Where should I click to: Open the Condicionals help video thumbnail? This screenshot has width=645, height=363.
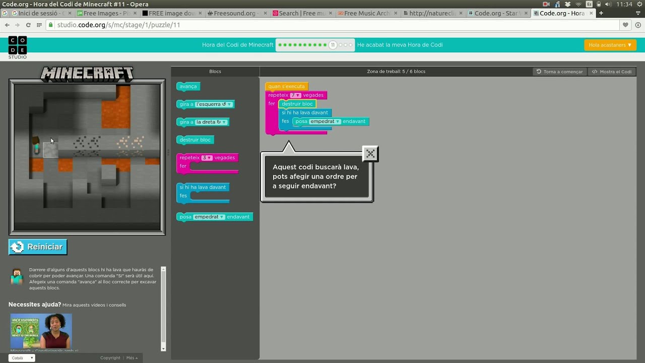pyautogui.click(x=41, y=332)
